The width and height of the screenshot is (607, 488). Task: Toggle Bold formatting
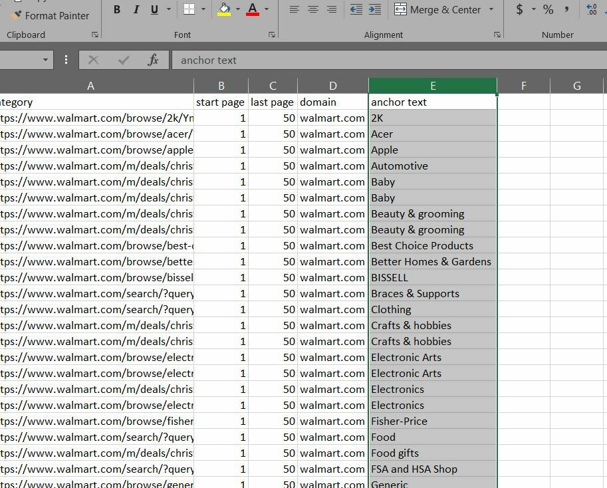point(117,9)
